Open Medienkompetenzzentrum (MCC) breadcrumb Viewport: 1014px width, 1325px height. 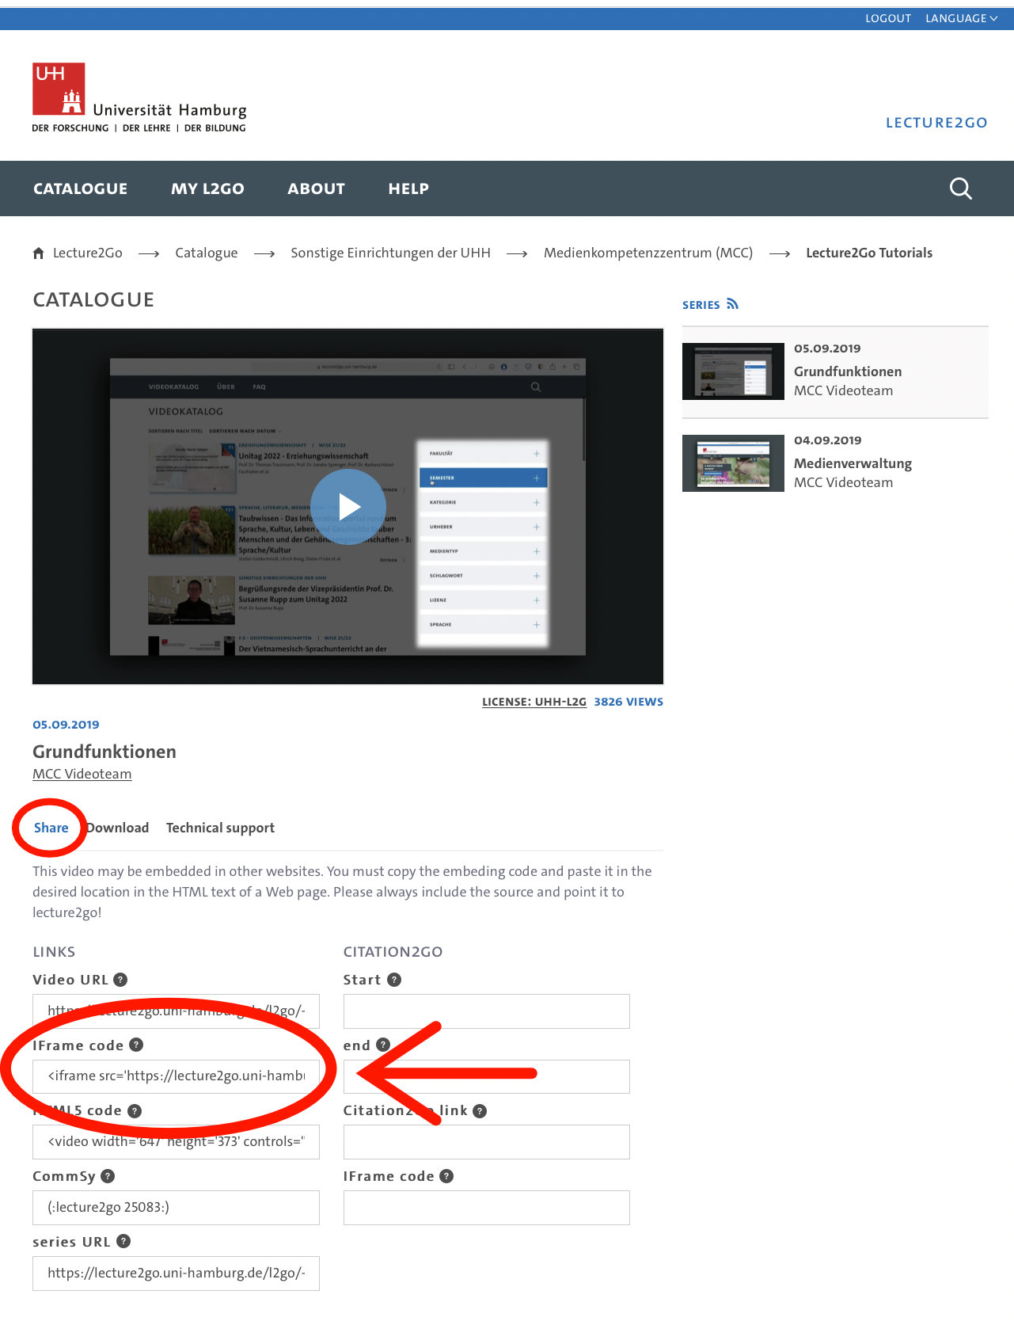[x=648, y=253]
